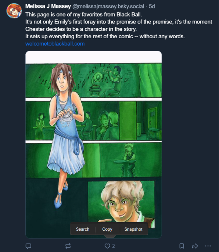Bookmark this post

pos(182,246)
